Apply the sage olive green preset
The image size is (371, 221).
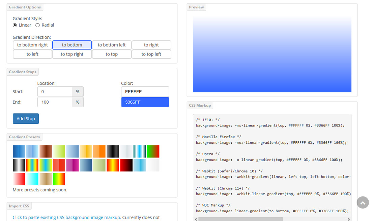(x=99, y=165)
